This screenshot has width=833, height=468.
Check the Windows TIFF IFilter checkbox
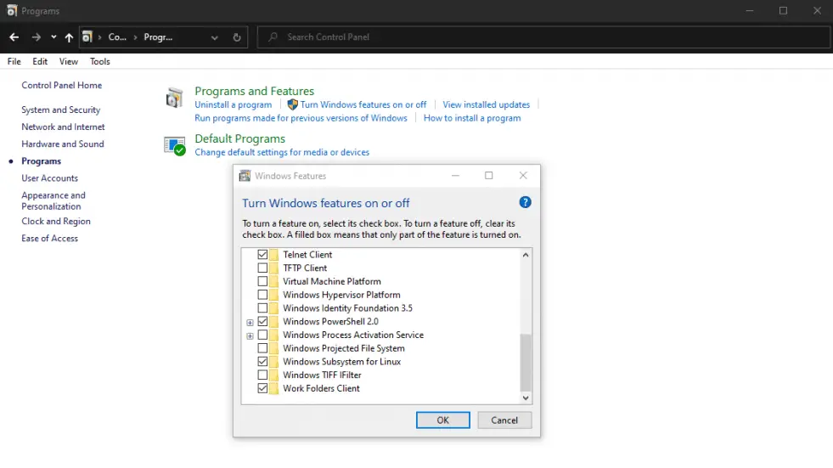point(262,375)
